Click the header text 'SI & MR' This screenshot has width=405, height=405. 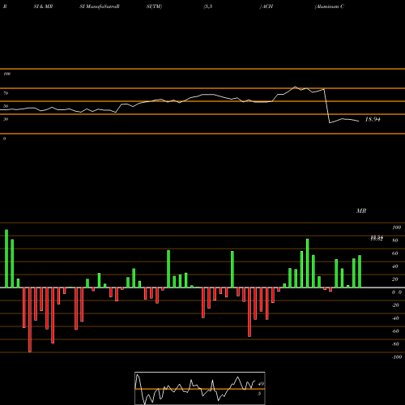tap(43, 6)
